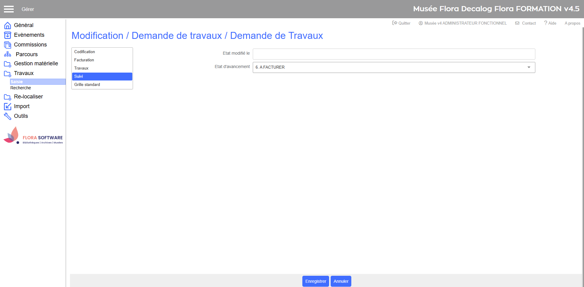Image resolution: width=584 pixels, height=287 pixels.
Task: Click the Quitter link
Action: point(401,23)
